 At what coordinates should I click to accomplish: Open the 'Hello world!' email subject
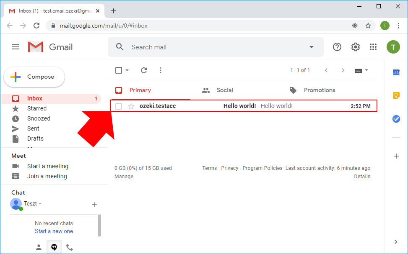tap(239, 106)
